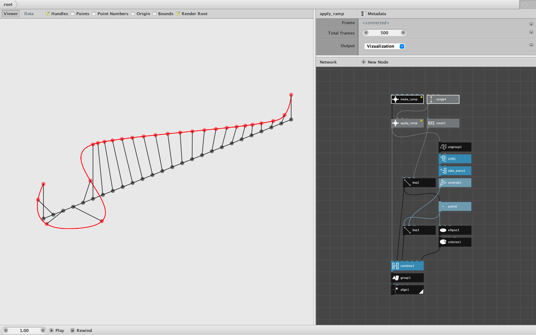The width and height of the screenshot is (536, 335).
Task: Click the line2 node icon
Action: point(407,183)
